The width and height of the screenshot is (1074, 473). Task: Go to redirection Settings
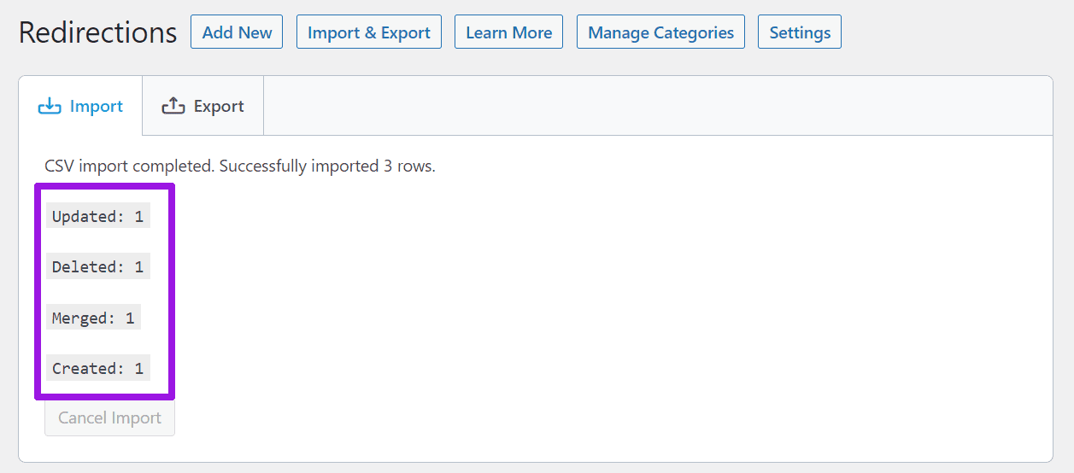click(x=800, y=32)
